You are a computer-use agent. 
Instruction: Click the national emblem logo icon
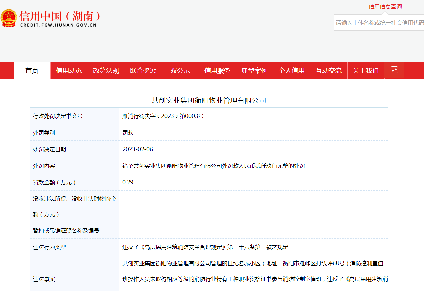tap(9, 18)
